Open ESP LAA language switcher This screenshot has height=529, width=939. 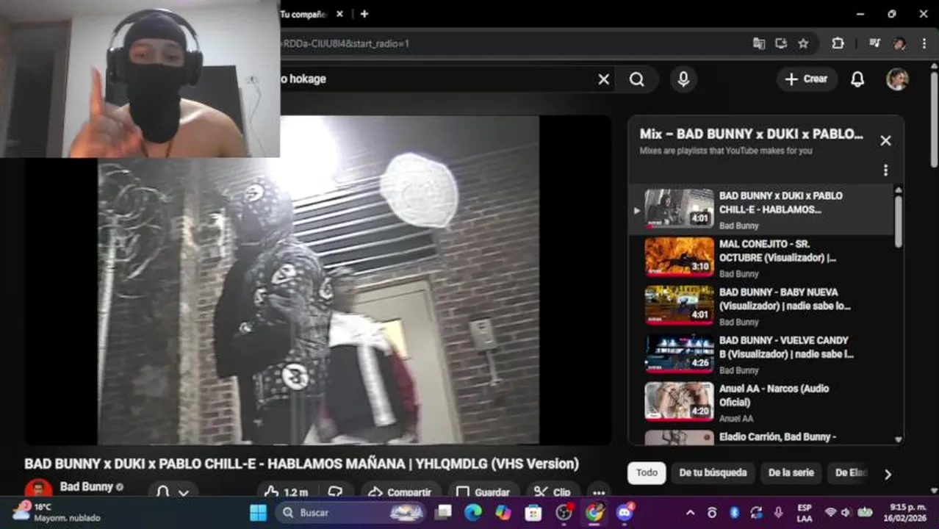pyautogui.click(x=805, y=512)
